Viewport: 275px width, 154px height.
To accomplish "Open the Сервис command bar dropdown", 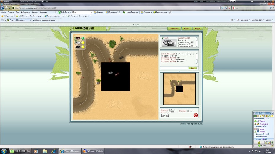I will pos(269,20).
